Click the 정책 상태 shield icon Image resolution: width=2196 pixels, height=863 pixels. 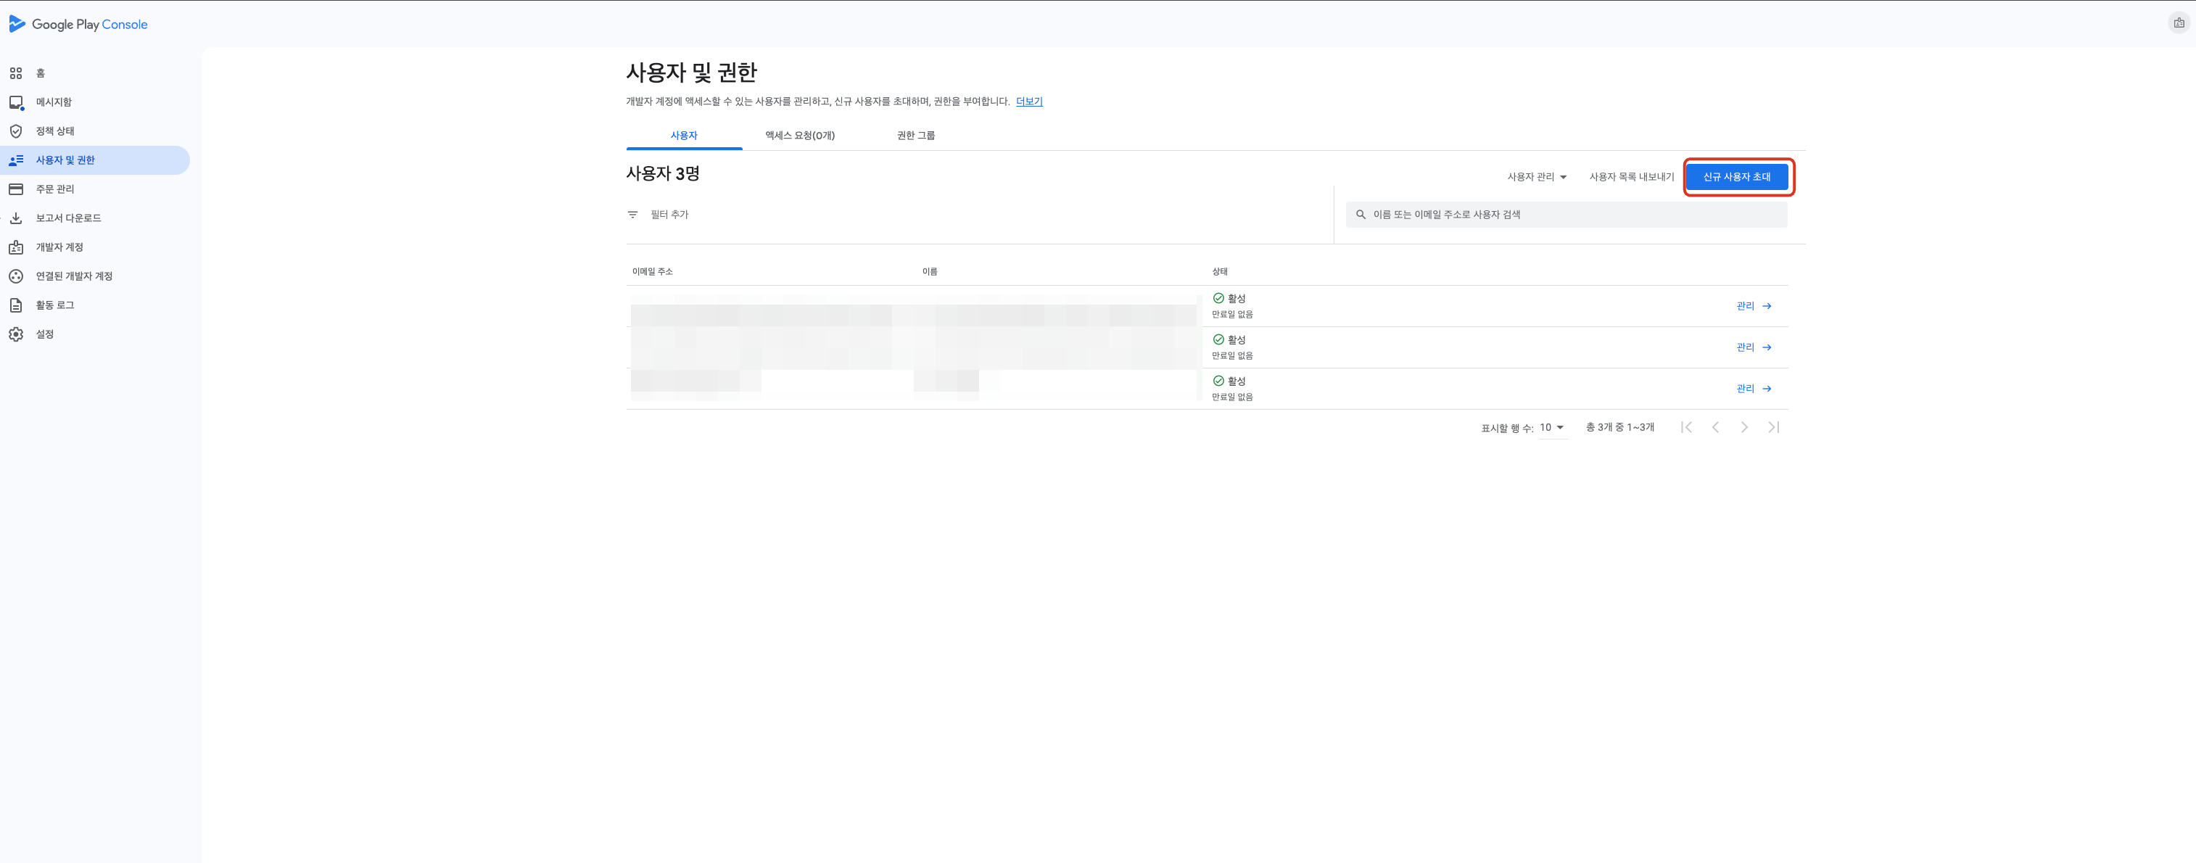click(16, 131)
